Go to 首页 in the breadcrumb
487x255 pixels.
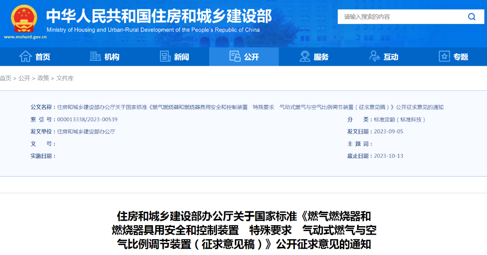click(x=5, y=78)
